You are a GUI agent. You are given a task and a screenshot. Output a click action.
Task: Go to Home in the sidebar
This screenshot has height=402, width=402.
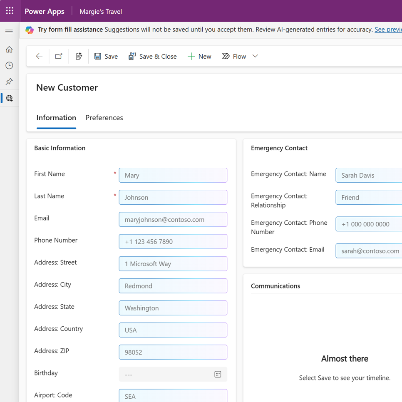point(9,49)
